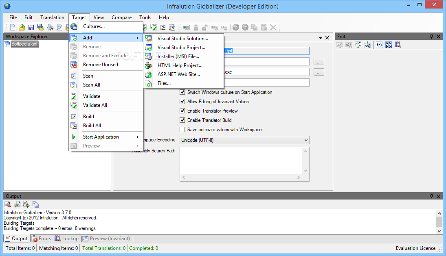Click the Clear Output icon in Output panel

pyautogui.click(x=8, y=204)
